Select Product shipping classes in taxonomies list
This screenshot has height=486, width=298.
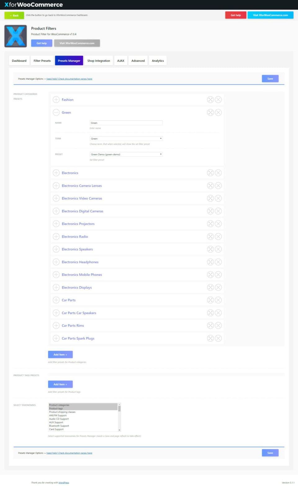83,412
